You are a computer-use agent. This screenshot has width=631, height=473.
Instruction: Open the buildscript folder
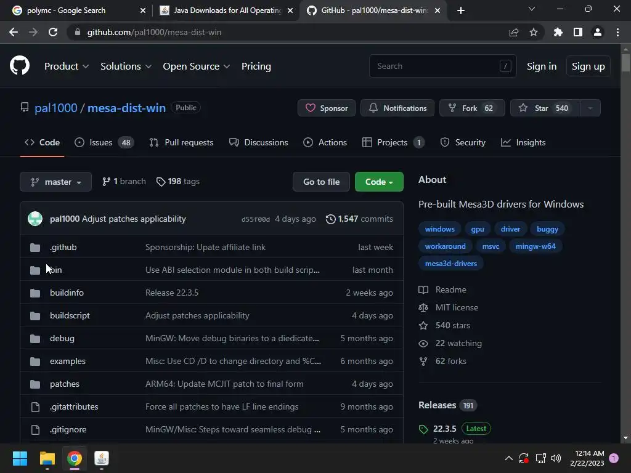[70, 316]
